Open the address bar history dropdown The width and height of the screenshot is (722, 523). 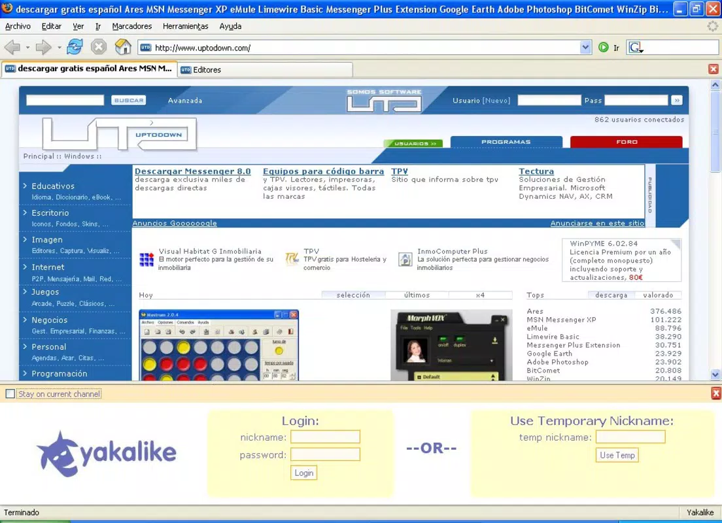pos(585,47)
